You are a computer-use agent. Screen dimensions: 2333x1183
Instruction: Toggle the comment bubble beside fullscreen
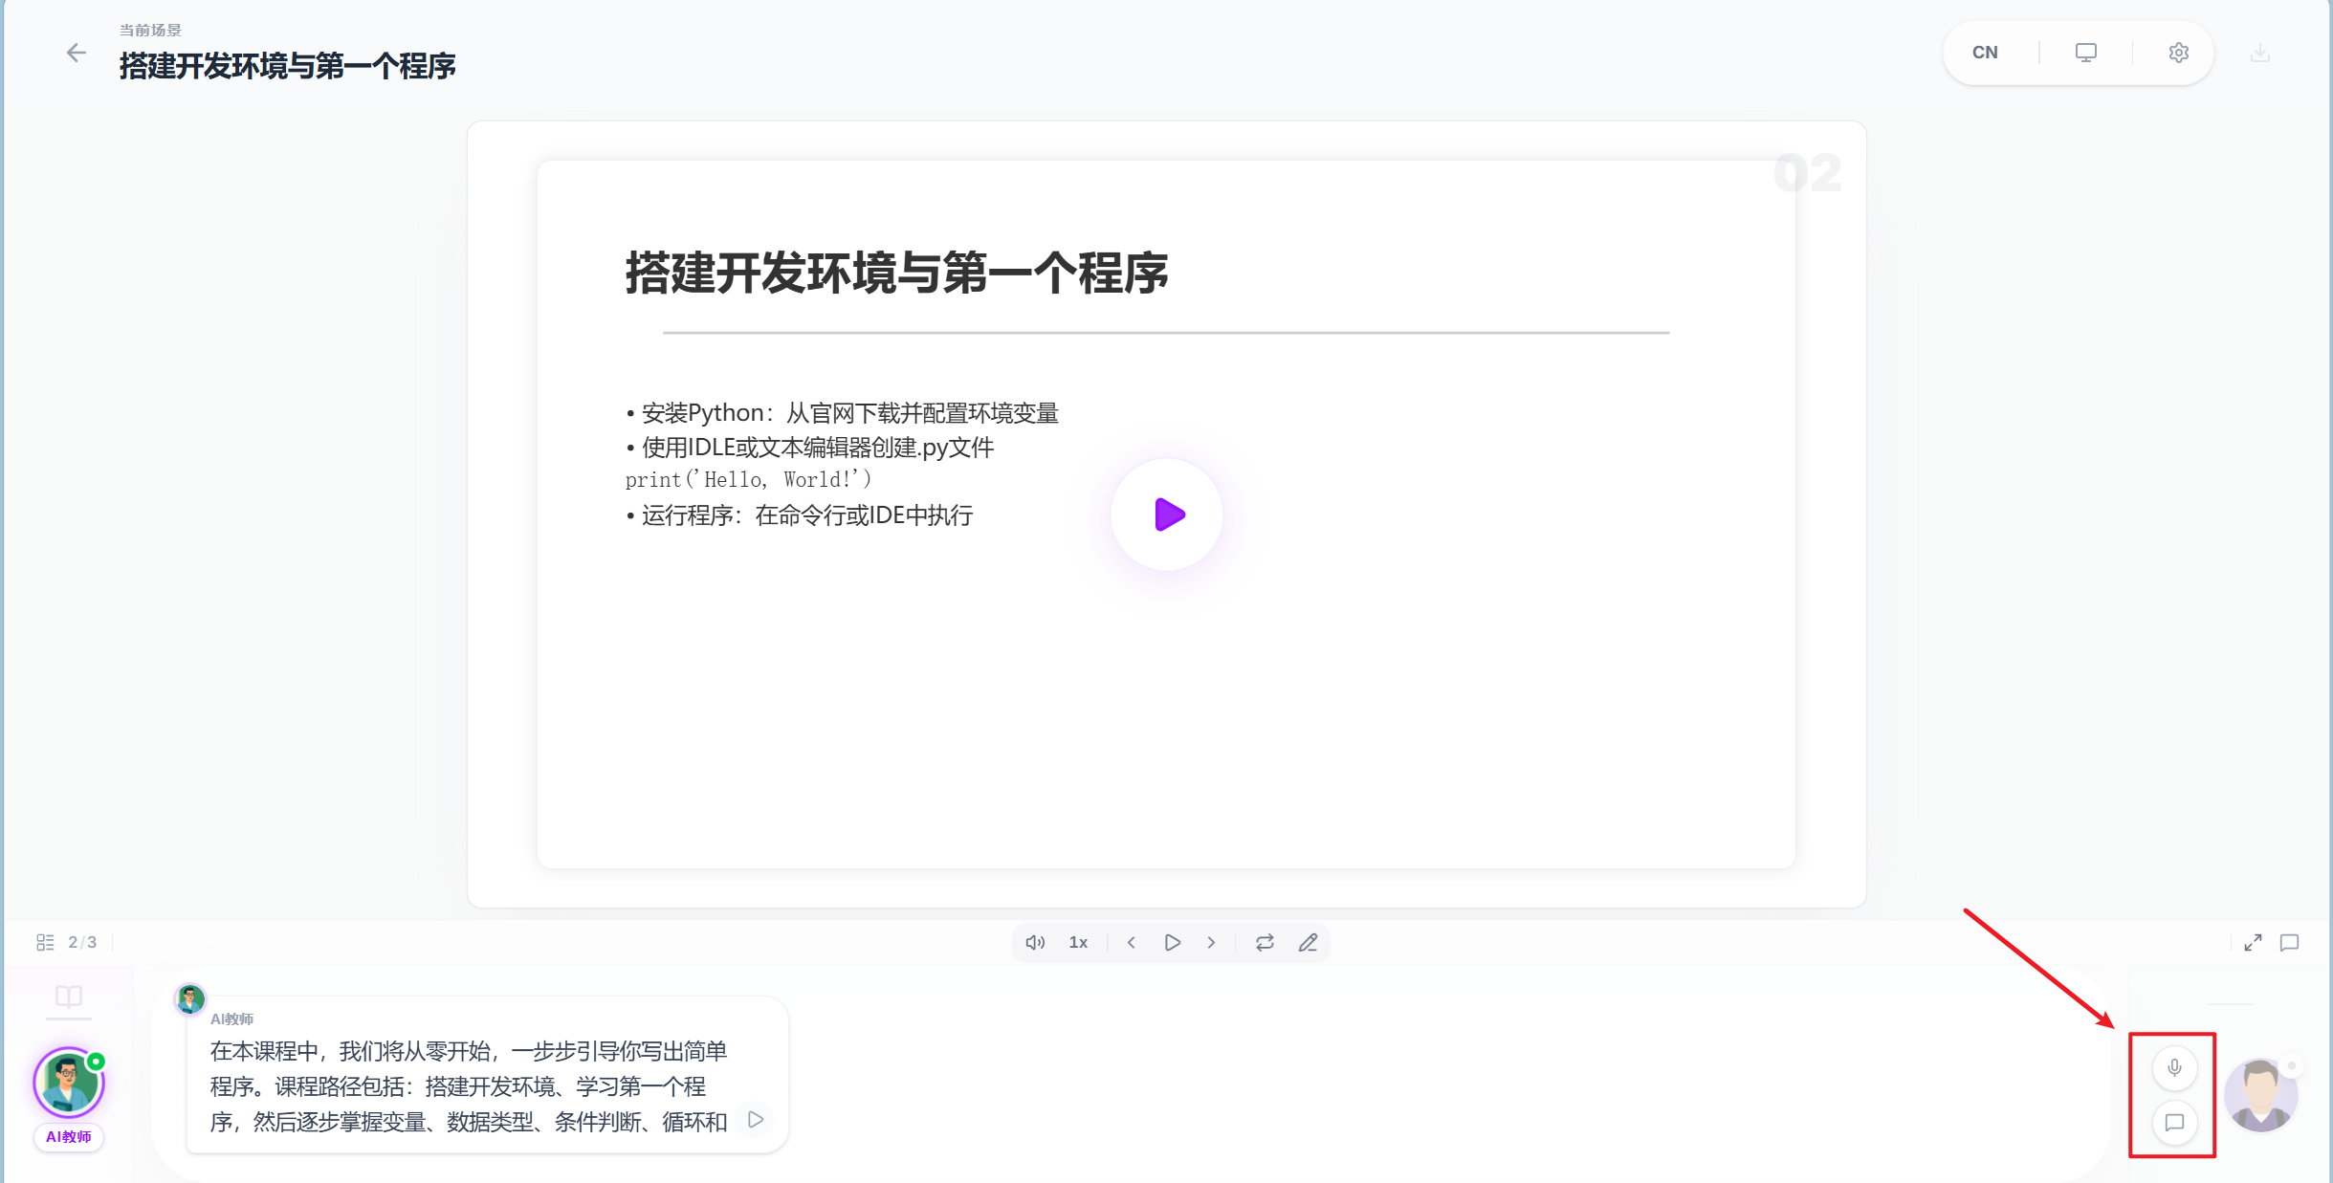(x=2288, y=943)
